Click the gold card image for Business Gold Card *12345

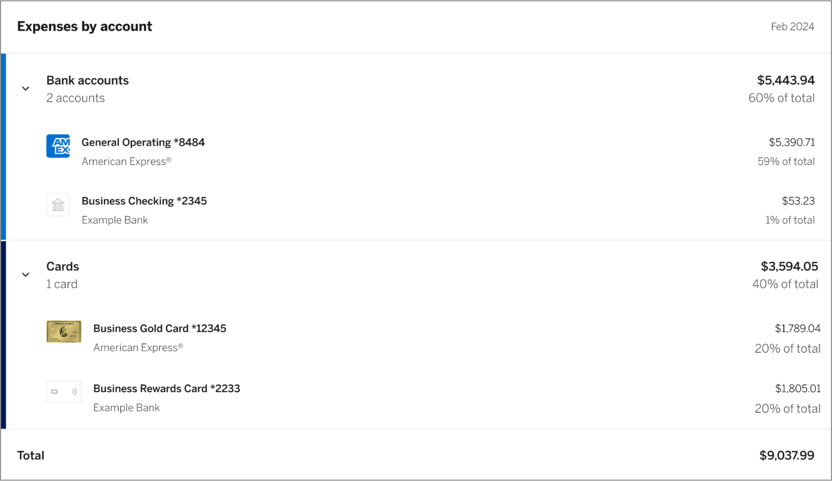(63, 331)
